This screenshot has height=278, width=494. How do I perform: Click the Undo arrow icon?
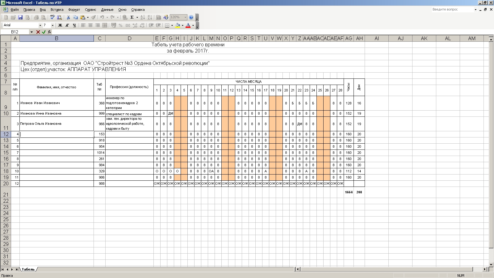(102, 17)
